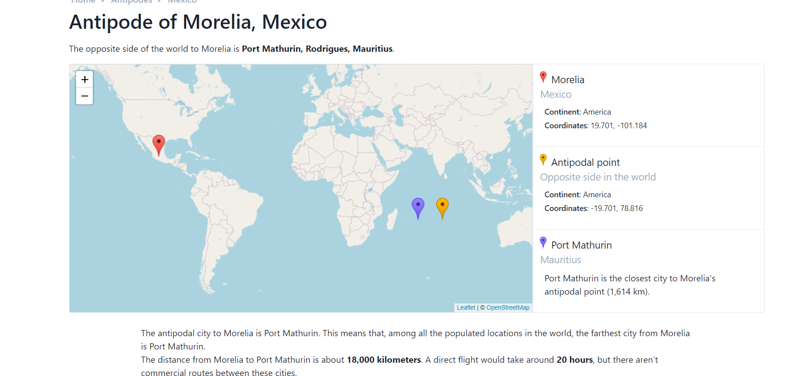804x376 pixels.
Task: Click Port Mathurin heading in side panel
Action: (x=581, y=245)
